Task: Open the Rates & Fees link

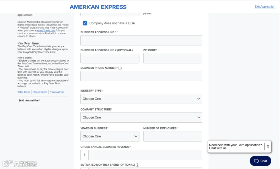Action: (x=57, y=92)
